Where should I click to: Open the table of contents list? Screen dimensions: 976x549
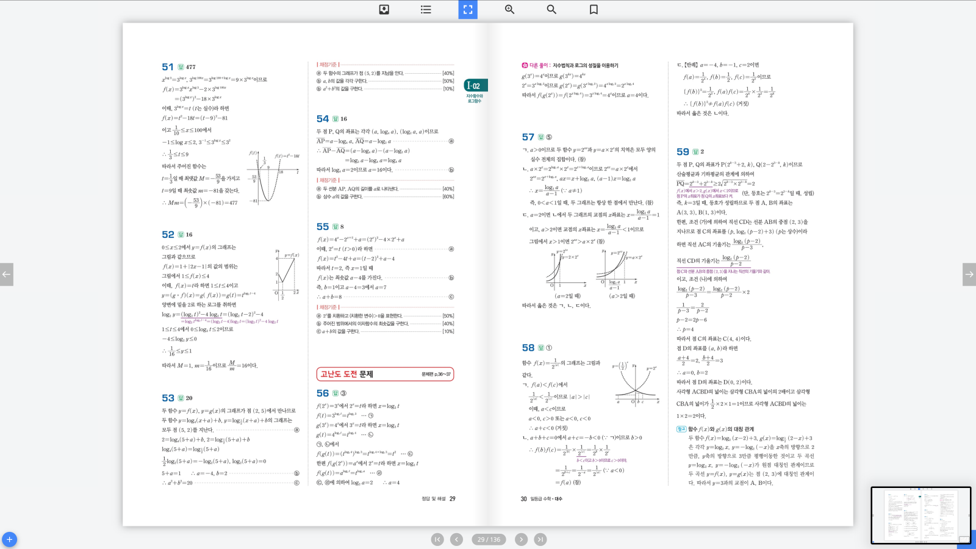click(x=426, y=9)
